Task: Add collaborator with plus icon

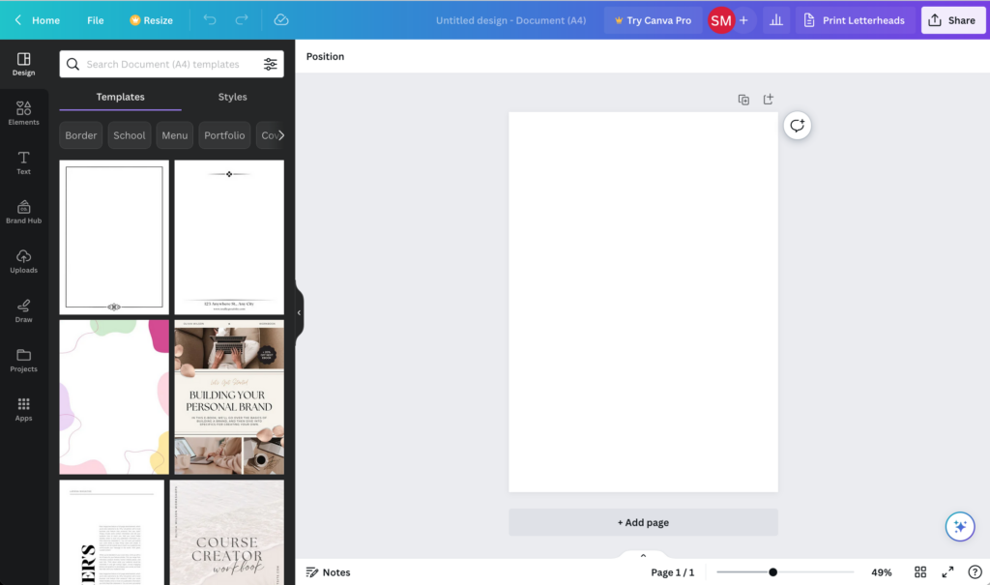Action: pyautogui.click(x=743, y=20)
